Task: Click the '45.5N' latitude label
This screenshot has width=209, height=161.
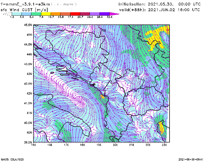Action: (28, 25)
